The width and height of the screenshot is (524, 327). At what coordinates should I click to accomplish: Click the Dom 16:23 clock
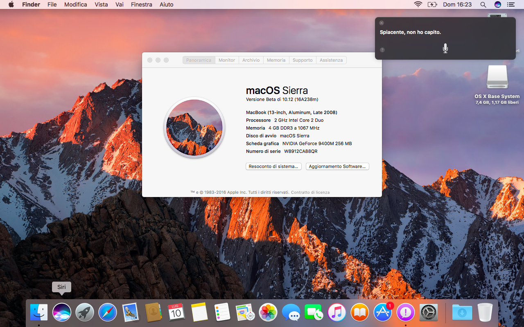457,4
